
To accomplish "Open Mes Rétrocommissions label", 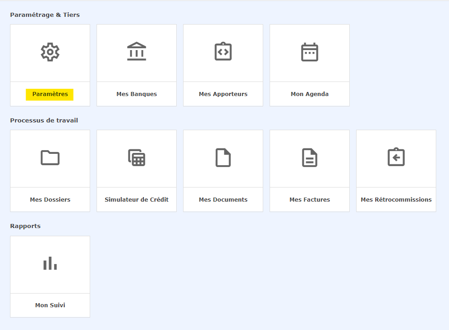I will (396, 200).
